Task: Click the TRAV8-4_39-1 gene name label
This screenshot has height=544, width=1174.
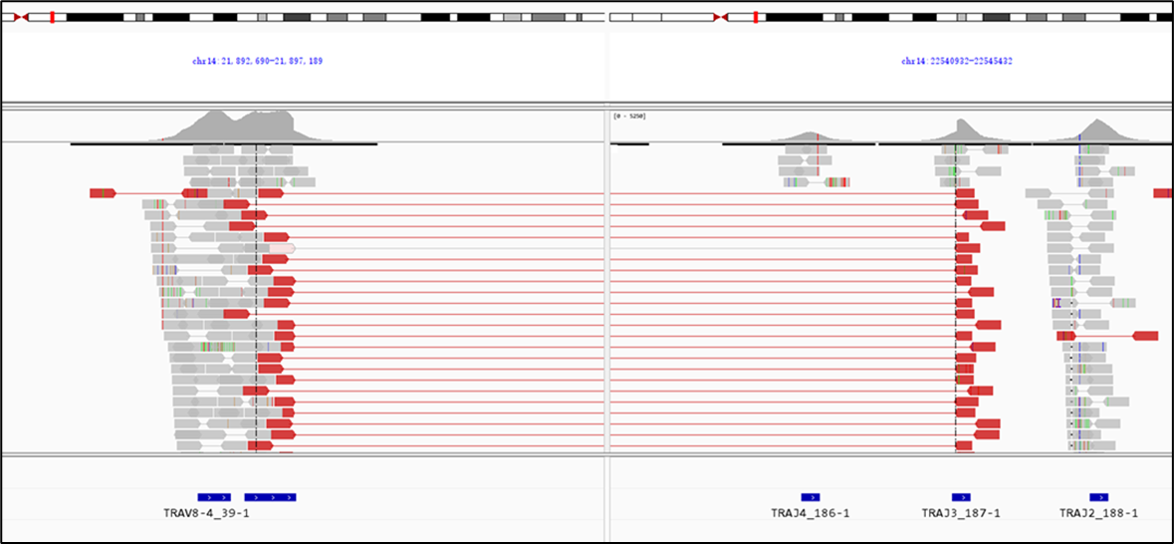Action: click(206, 514)
